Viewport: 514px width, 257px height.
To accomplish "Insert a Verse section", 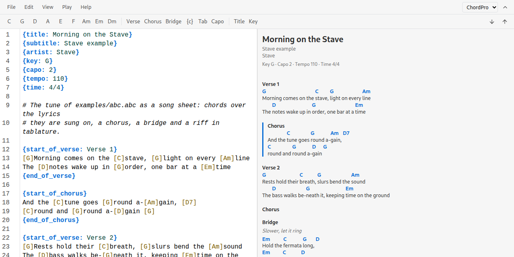I will (133, 22).
